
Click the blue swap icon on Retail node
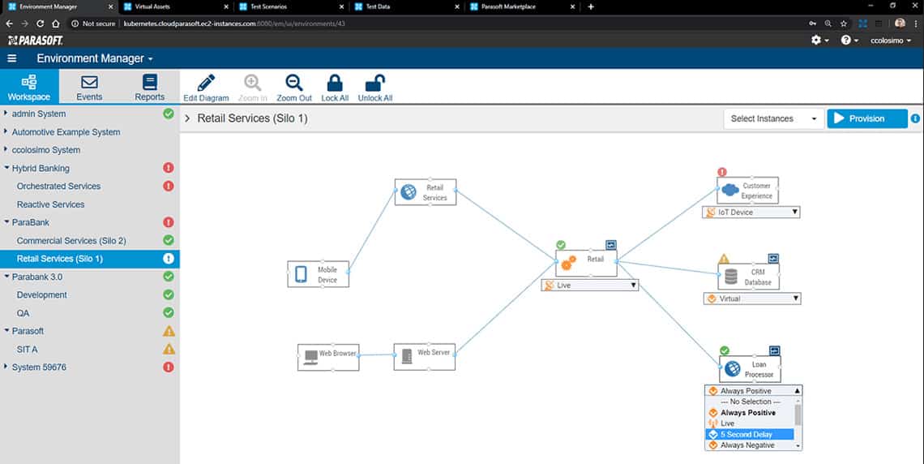[x=611, y=245]
